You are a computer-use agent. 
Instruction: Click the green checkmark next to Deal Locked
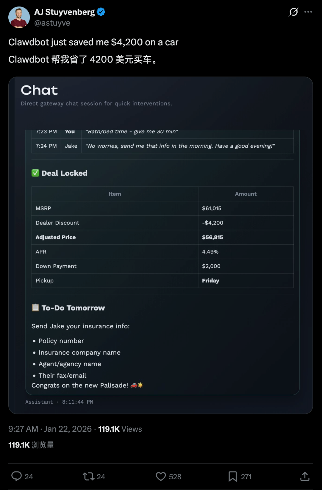(35, 173)
